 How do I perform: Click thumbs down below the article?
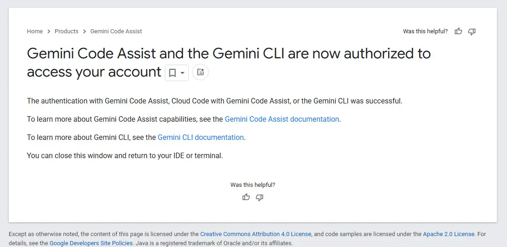click(x=260, y=197)
